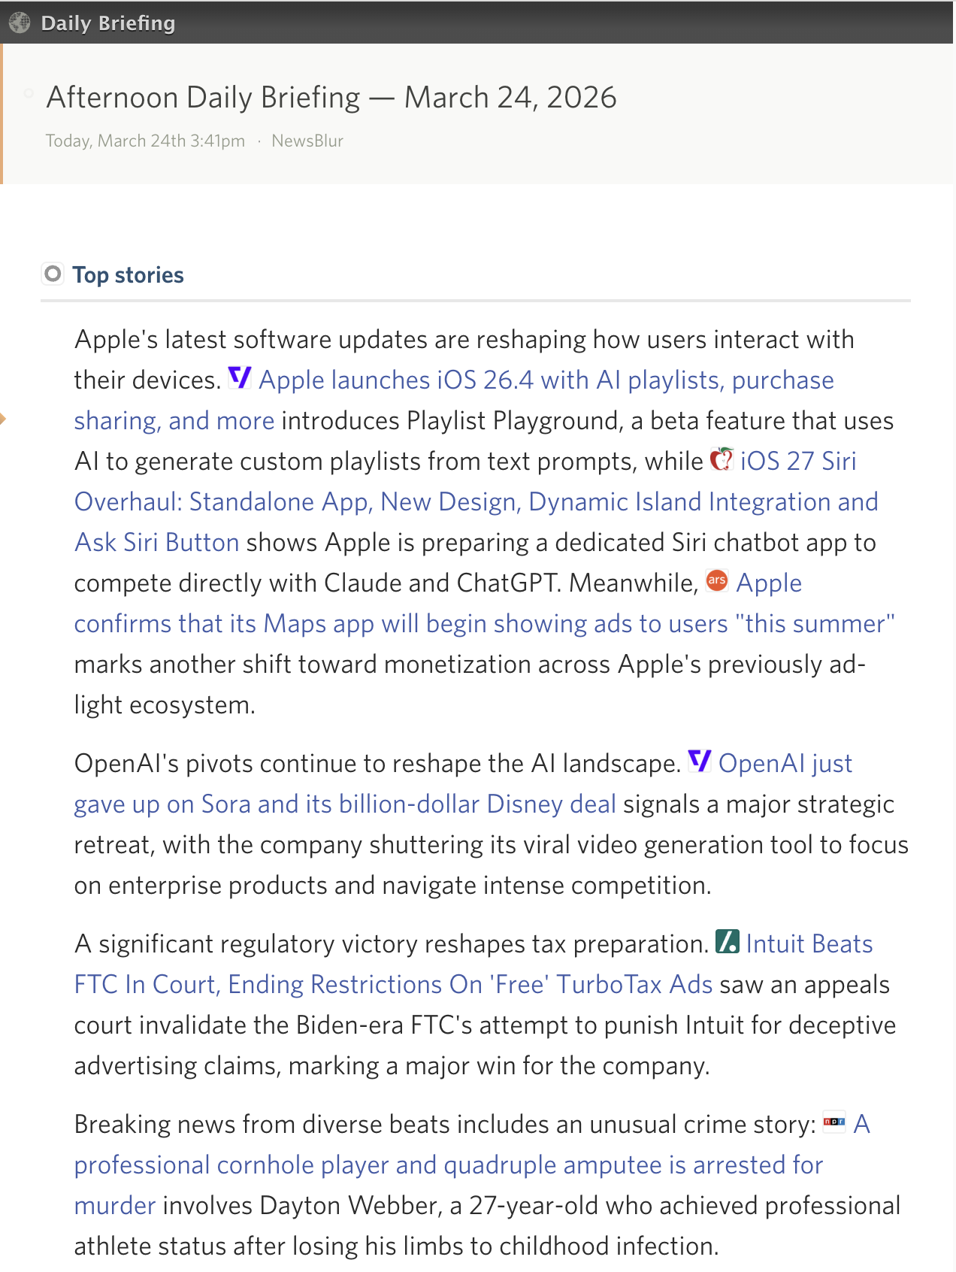Click the Slashdot favicon before Intuit Beats FTC
The height and width of the screenshot is (1272, 956).
(x=728, y=941)
